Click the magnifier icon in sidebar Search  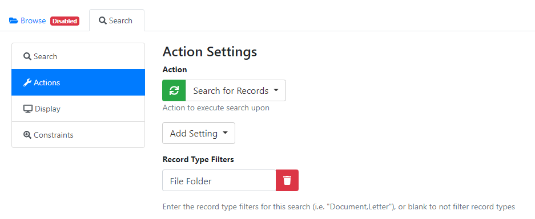(27, 56)
